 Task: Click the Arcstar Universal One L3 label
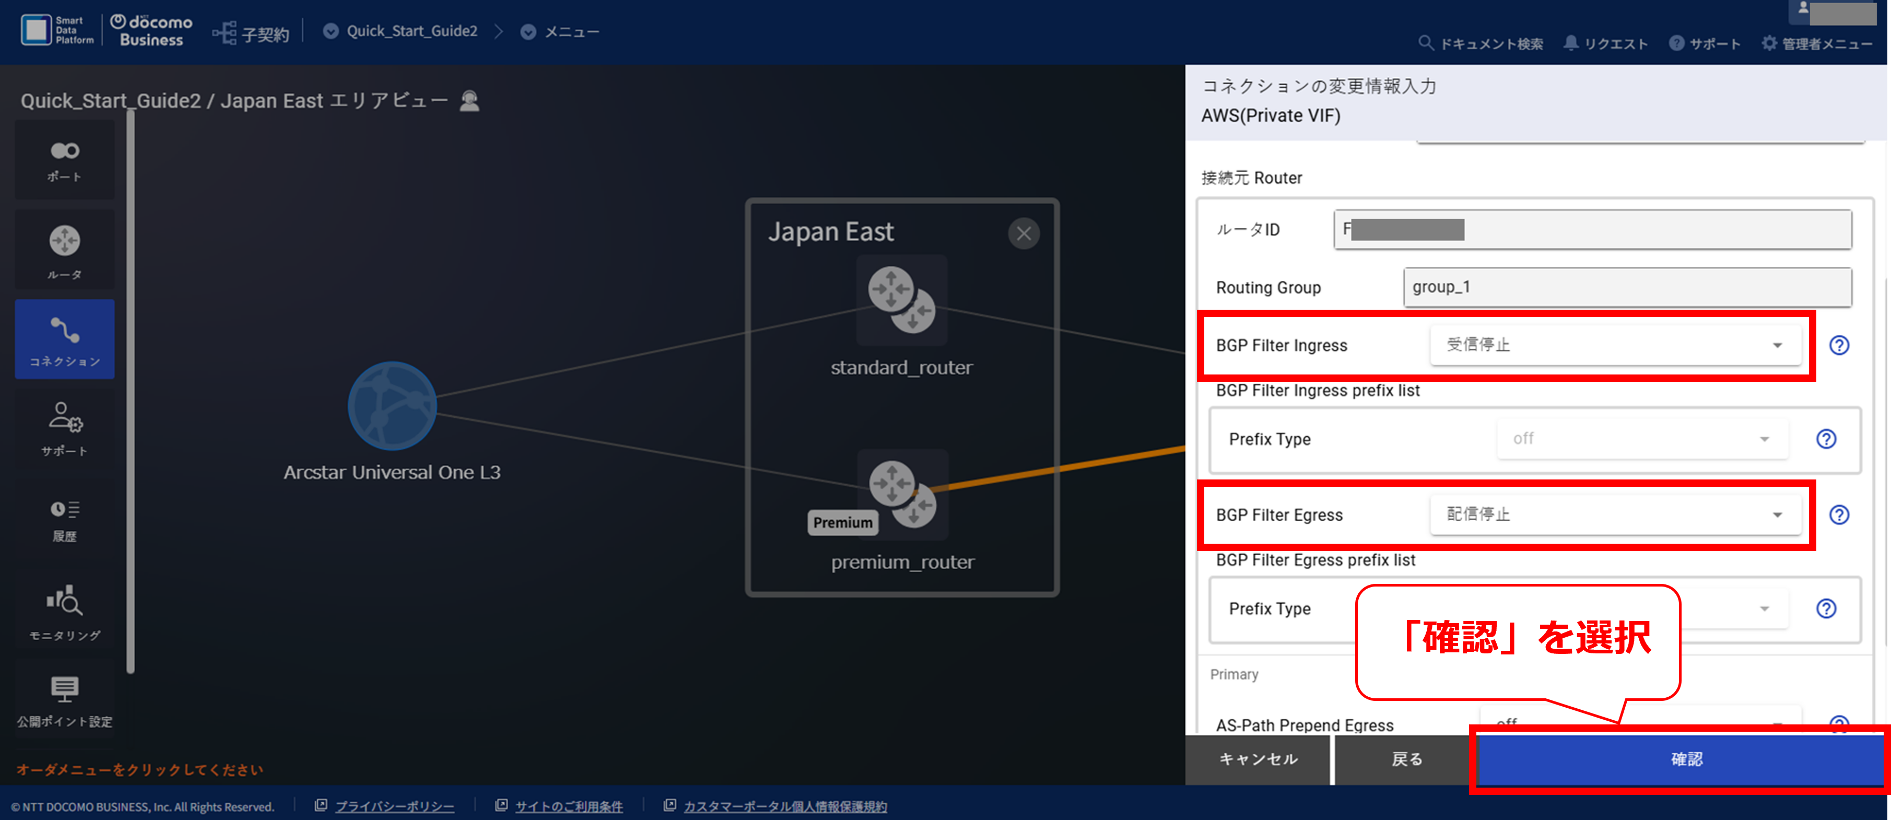click(392, 472)
